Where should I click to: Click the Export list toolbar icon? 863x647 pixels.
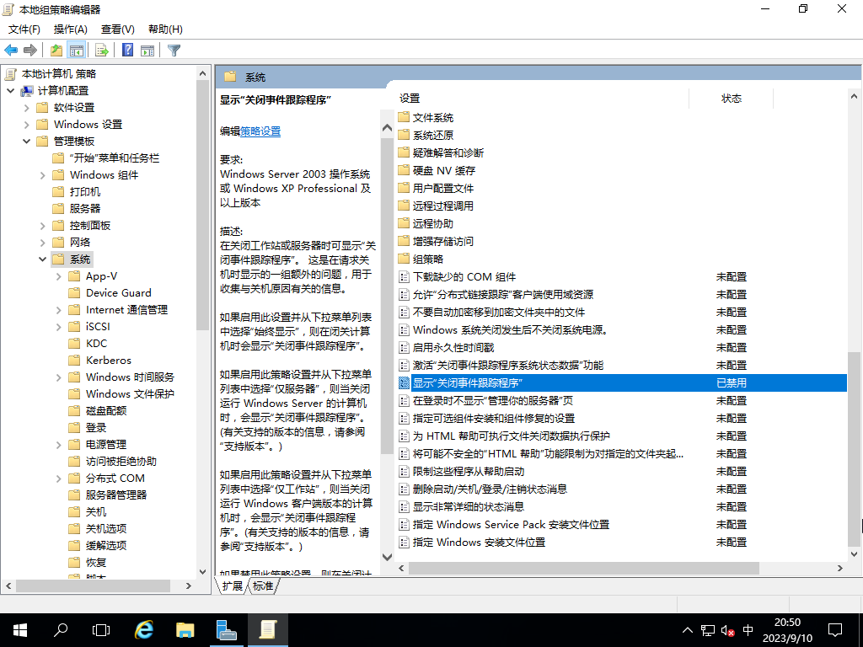tap(102, 50)
